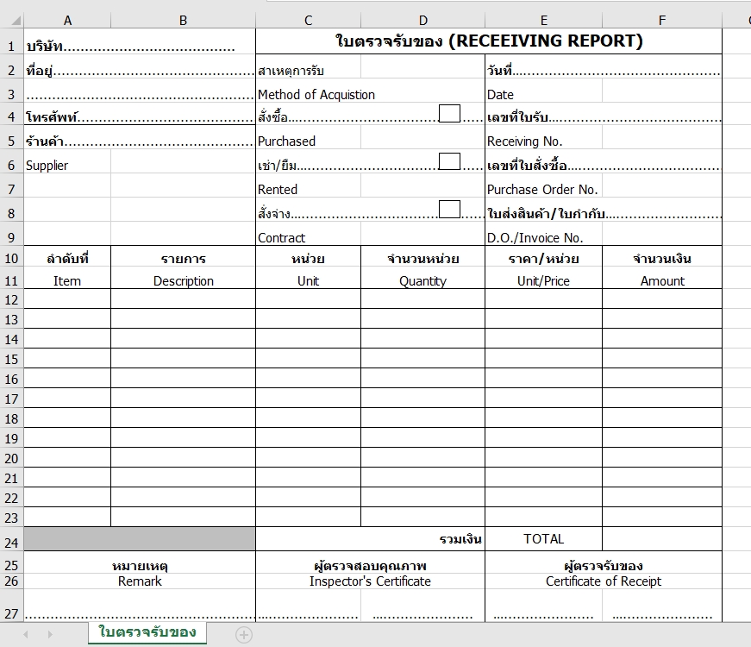
Task: Select the Unit/Price heading cell
Action: tap(543, 280)
